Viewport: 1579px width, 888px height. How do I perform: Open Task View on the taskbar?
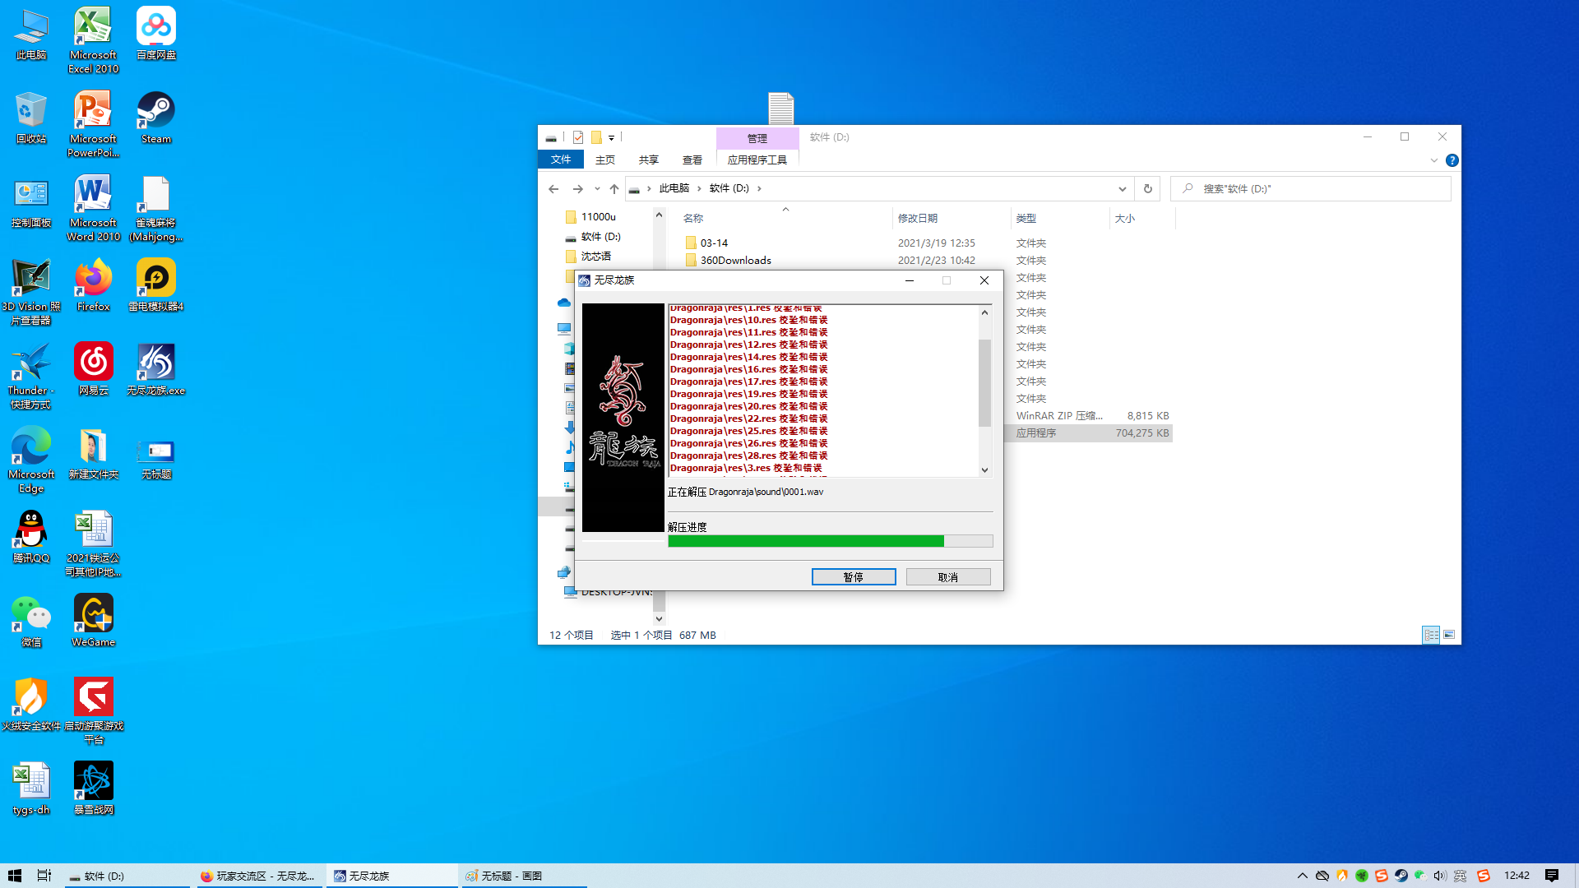(x=44, y=876)
